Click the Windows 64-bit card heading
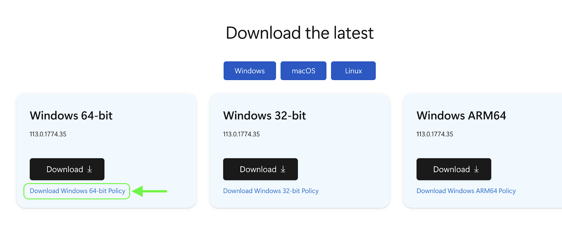This screenshot has width=562, height=225. click(x=71, y=115)
